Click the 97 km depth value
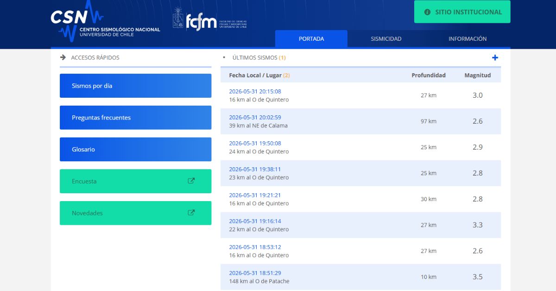 (429, 121)
